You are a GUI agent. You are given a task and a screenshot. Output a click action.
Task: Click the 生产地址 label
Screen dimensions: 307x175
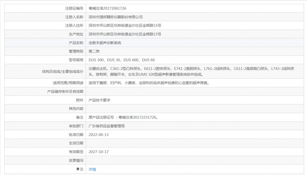coord(76,34)
